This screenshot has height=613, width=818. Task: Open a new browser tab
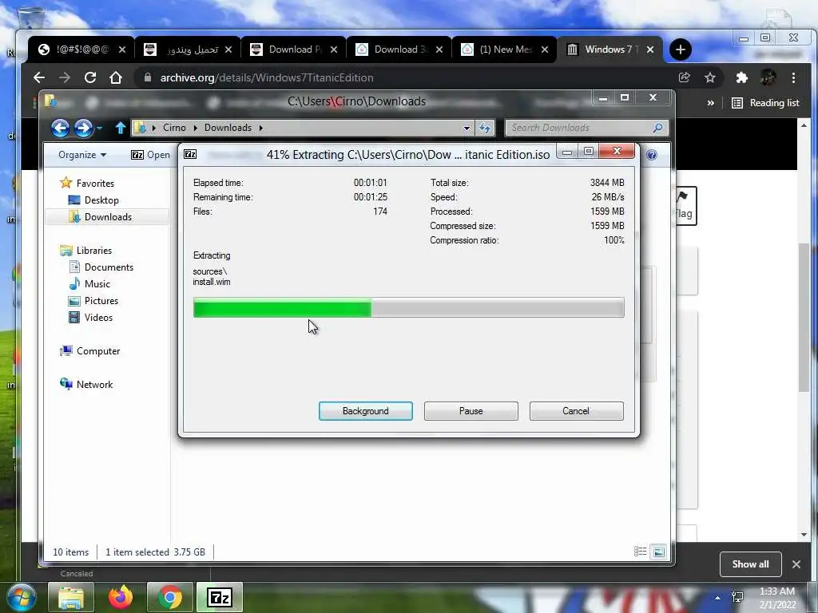[x=681, y=49]
